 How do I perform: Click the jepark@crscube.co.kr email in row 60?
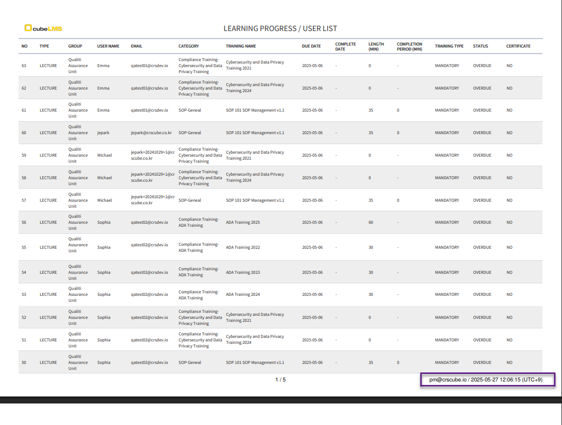[x=151, y=133]
